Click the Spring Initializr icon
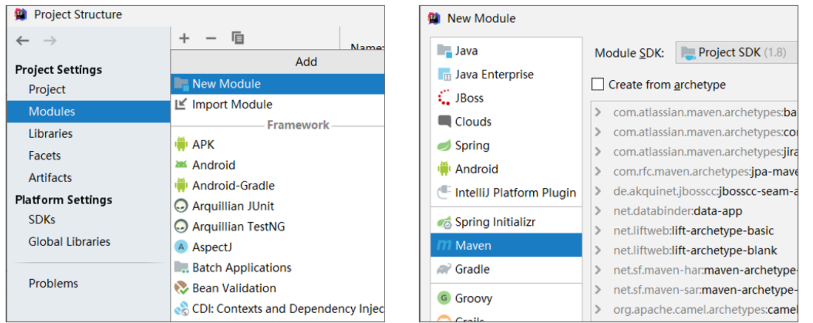 point(444,222)
